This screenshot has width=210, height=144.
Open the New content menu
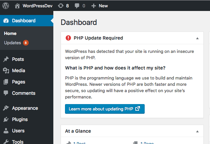(103, 6)
